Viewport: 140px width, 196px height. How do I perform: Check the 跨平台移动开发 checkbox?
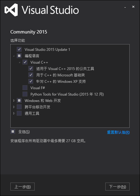(19, 107)
